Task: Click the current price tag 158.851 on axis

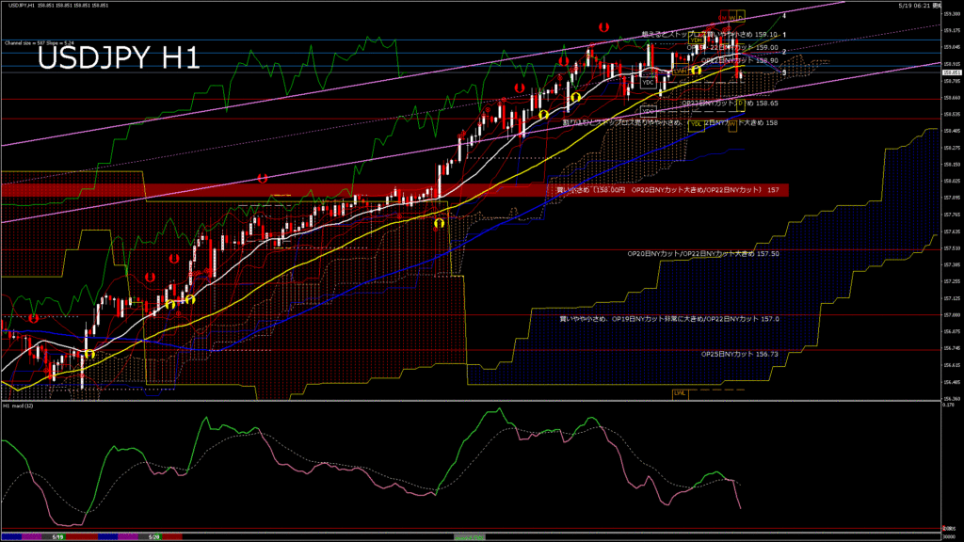Action: (x=951, y=72)
